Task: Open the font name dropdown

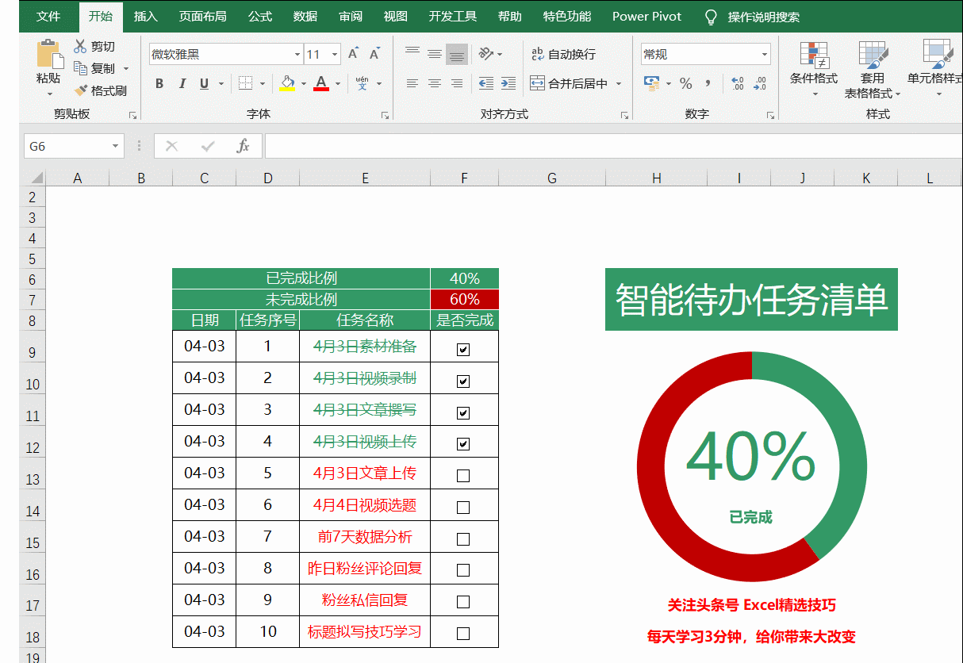Action: [x=297, y=54]
